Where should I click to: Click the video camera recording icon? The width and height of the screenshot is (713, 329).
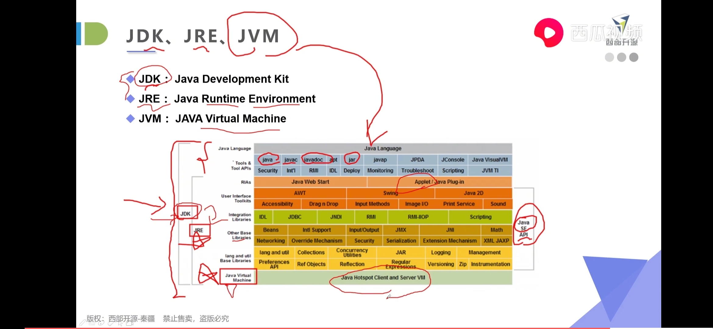pos(129,323)
